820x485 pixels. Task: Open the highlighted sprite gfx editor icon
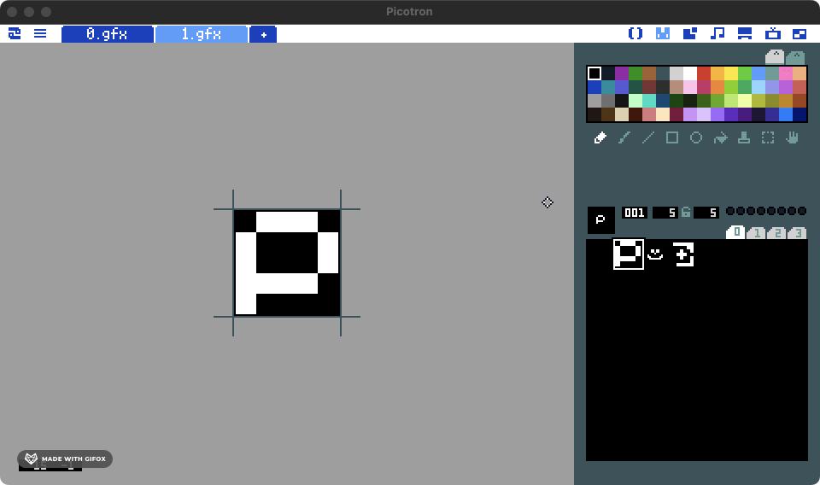(x=663, y=33)
